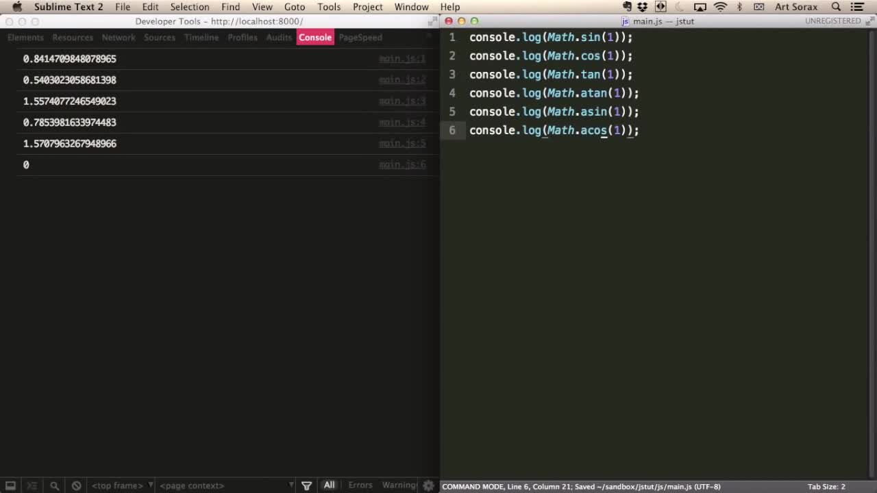Switch to the Elements tab
Screen dimensions: 877x493
coord(25,38)
